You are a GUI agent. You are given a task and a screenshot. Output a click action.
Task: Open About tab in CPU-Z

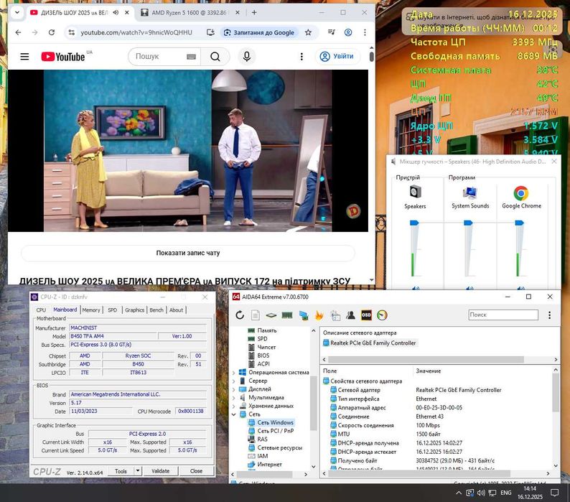[177, 310]
